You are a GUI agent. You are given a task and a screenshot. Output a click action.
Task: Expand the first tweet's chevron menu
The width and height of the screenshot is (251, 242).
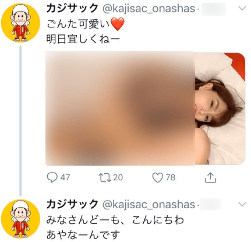(242, 8)
